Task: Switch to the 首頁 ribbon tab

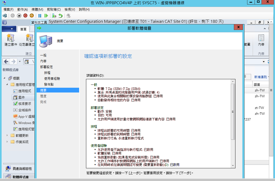Action: pyautogui.click(x=23, y=29)
